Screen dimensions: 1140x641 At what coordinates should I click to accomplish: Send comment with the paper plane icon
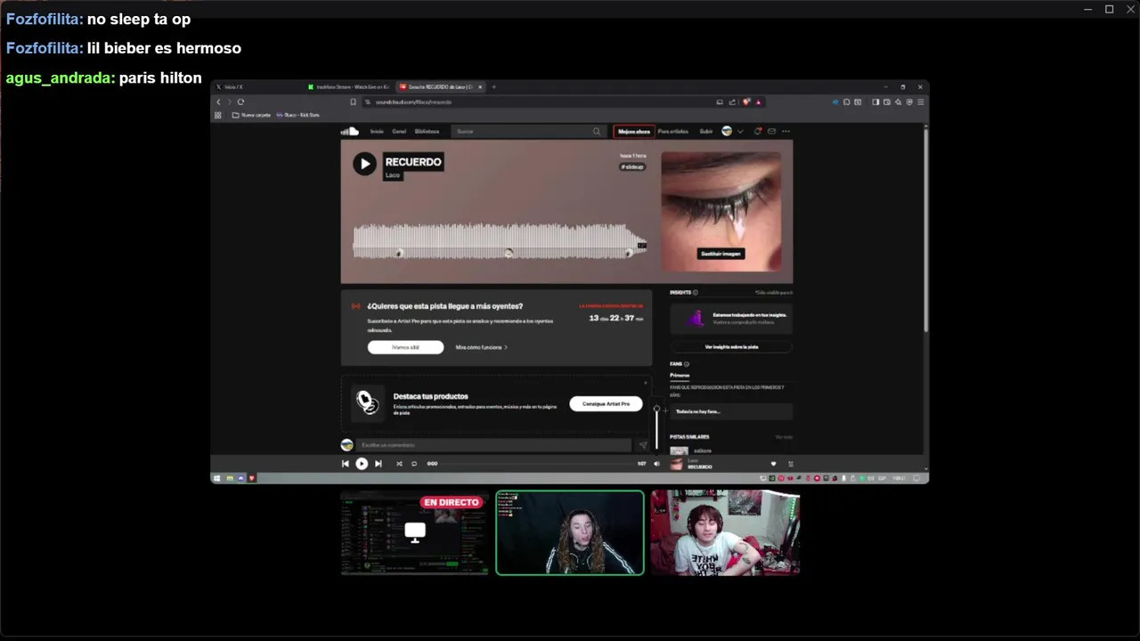point(643,445)
